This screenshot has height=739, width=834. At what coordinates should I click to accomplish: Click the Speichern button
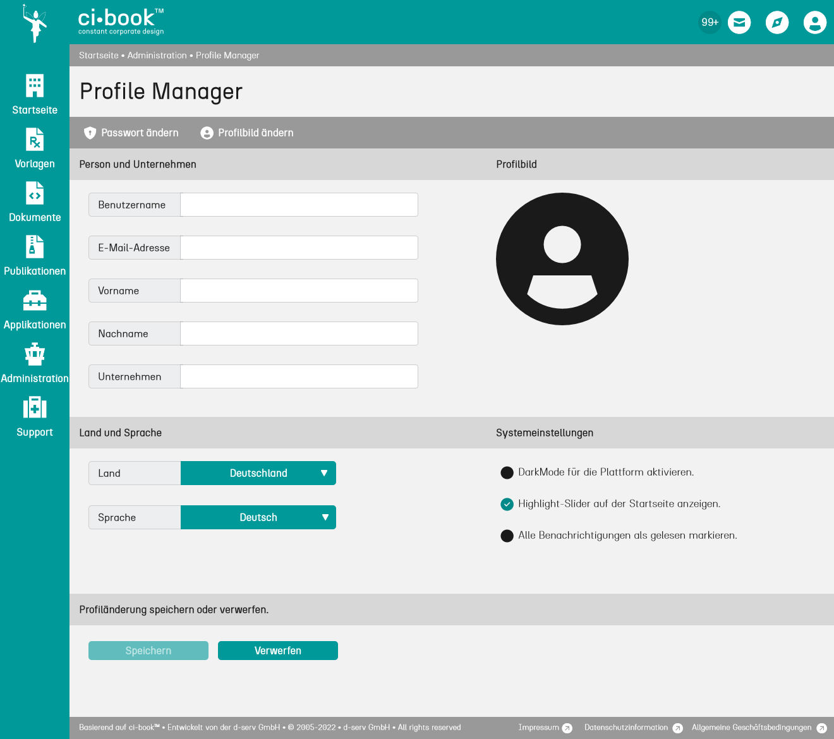click(x=148, y=651)
